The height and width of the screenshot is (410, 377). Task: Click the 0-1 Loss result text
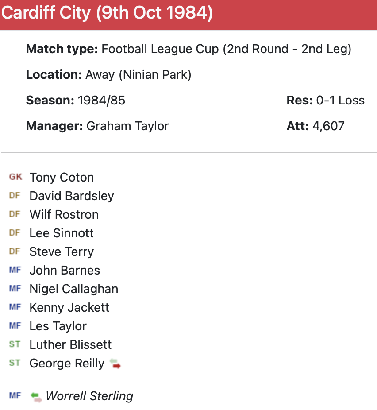[340, 101]
